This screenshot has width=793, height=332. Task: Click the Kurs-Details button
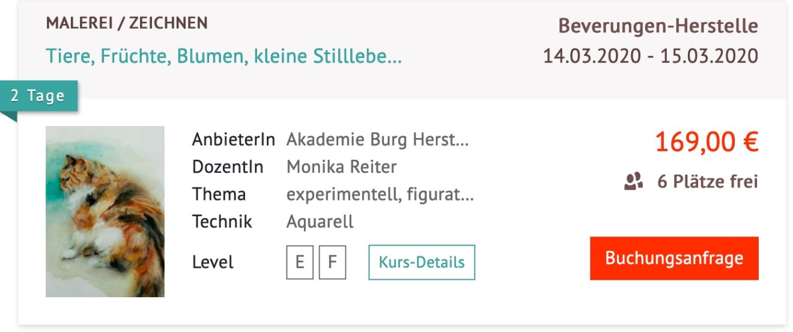tap(421, 262)
